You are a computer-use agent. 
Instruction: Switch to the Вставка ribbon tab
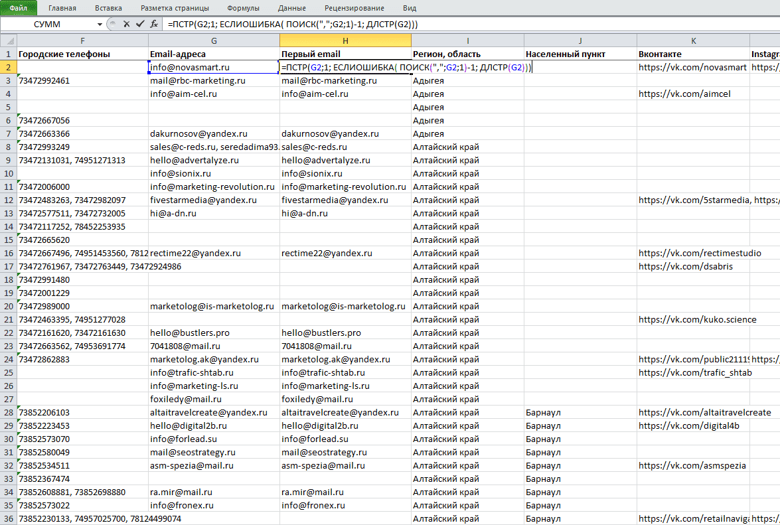click(x=108, y=8)
